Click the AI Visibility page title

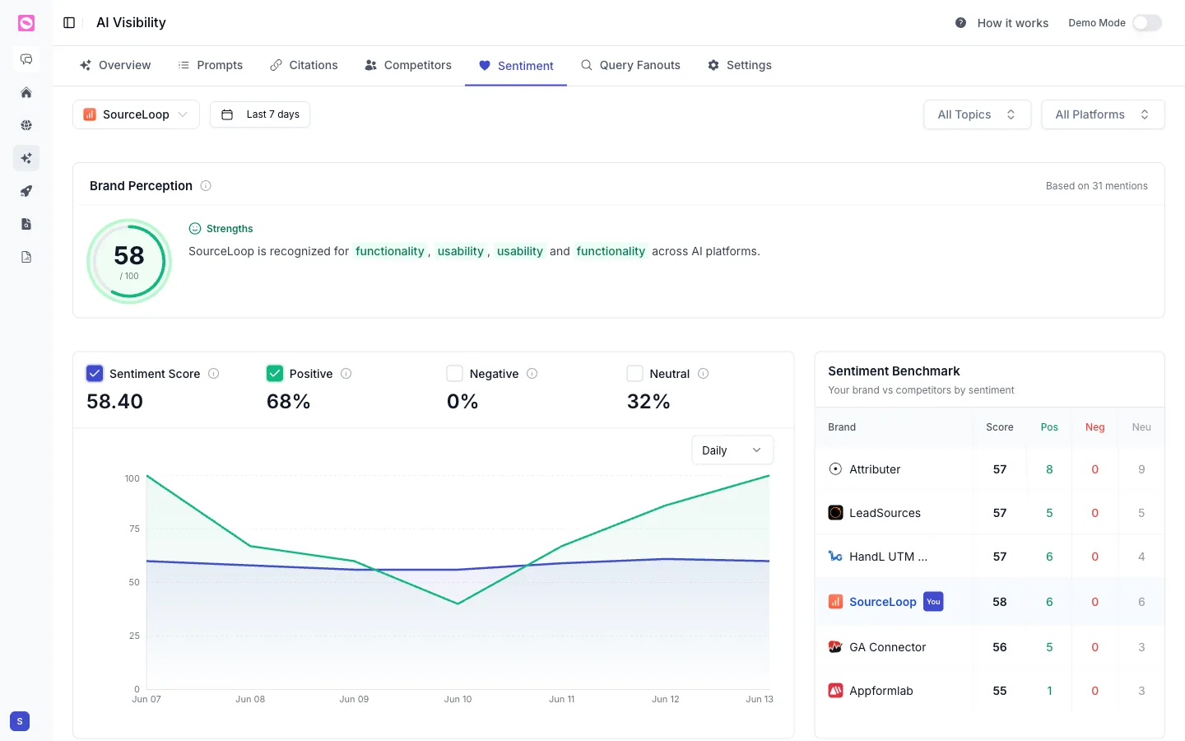[132, 23]
